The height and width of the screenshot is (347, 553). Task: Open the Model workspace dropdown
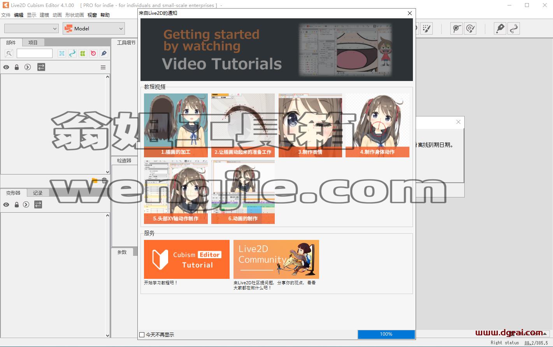(94, 28)
